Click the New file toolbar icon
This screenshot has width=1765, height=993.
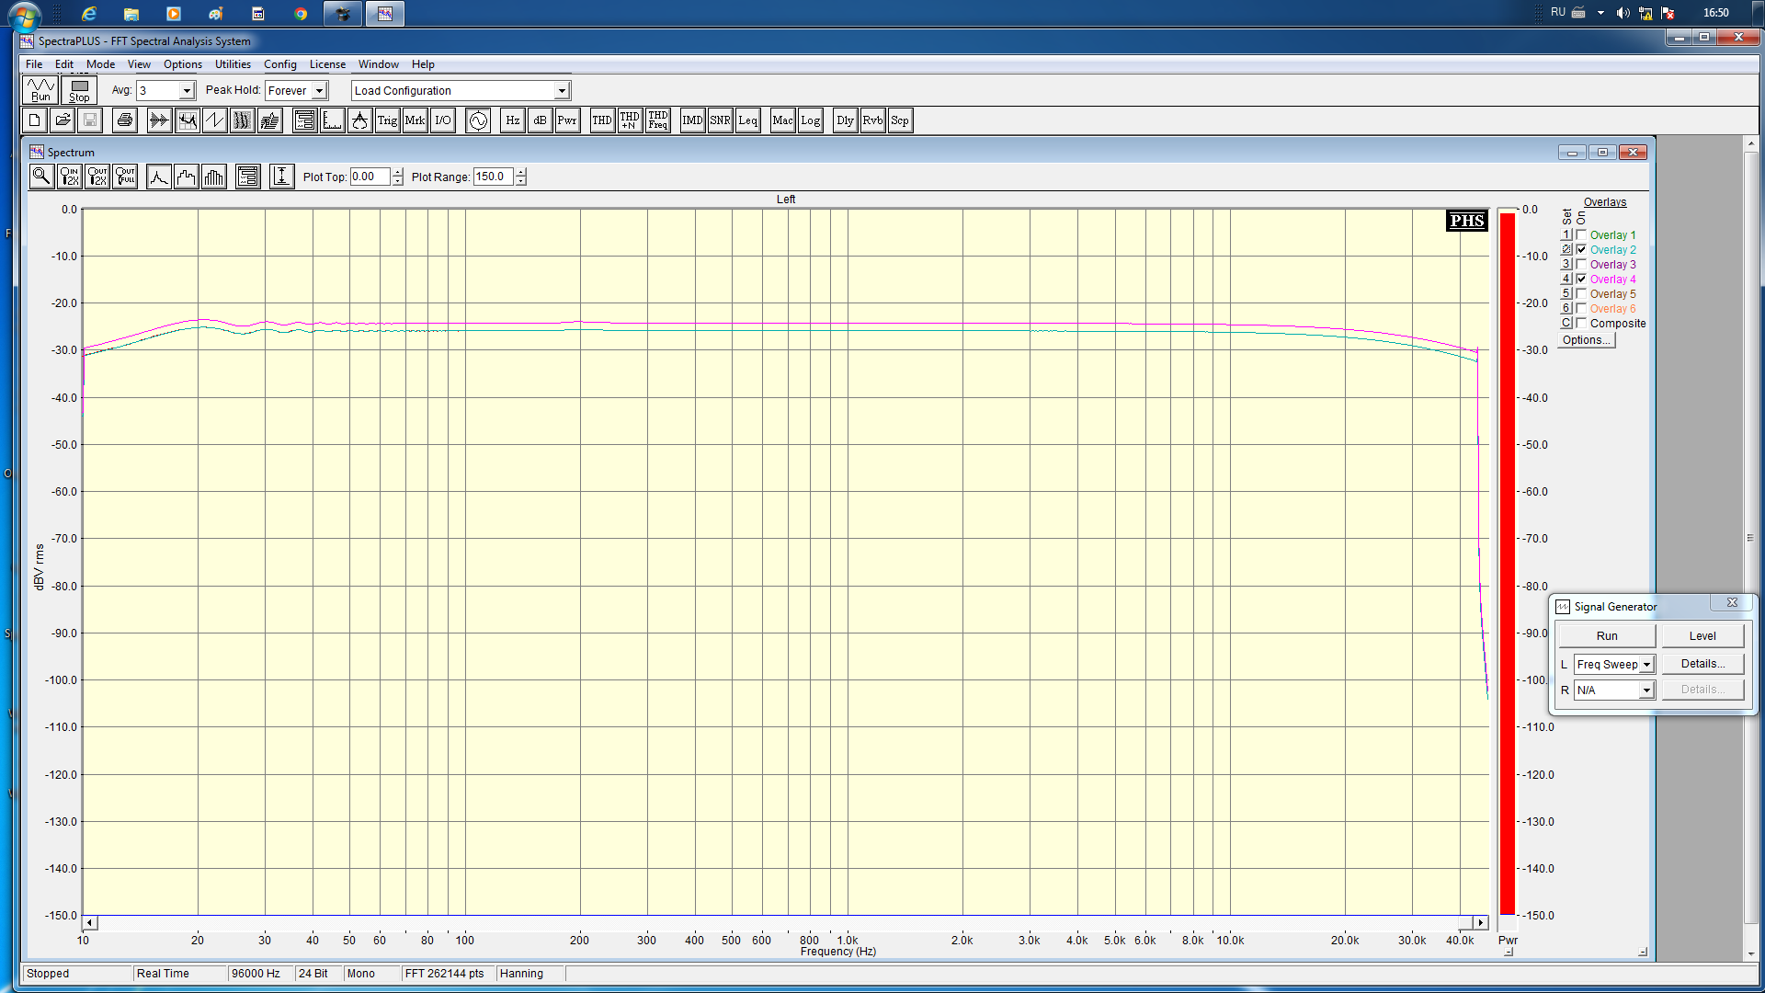coord(35,120)
